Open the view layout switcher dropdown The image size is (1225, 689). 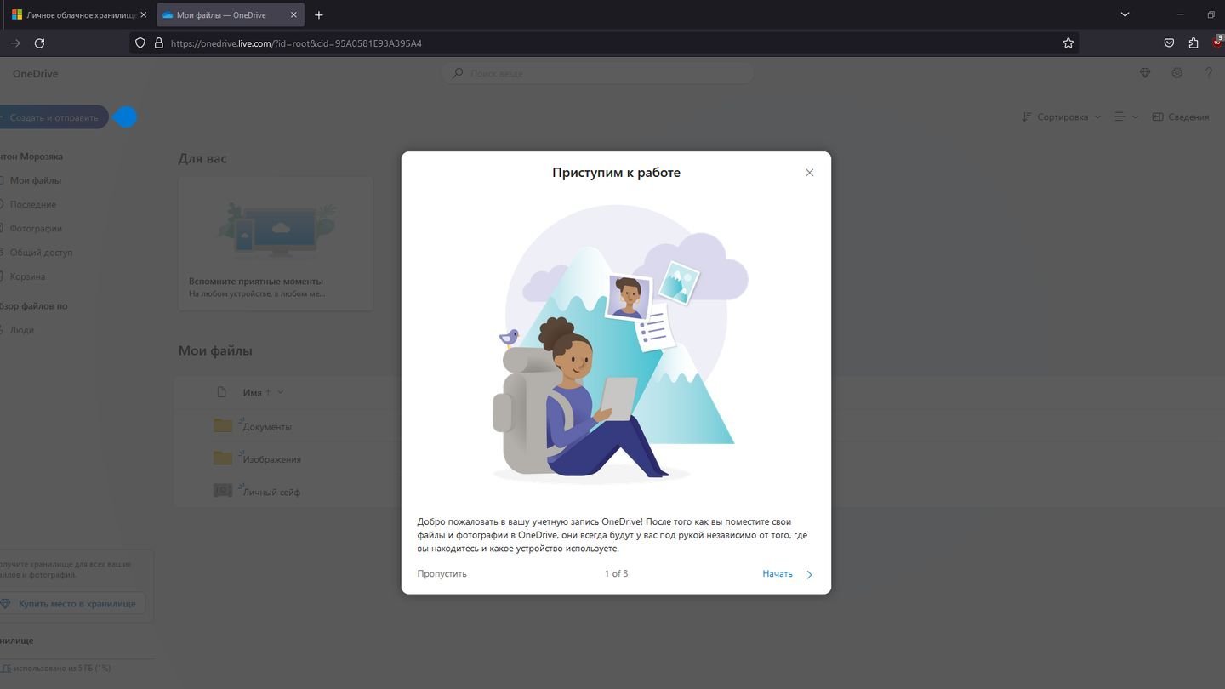[x=1126, y=117]
